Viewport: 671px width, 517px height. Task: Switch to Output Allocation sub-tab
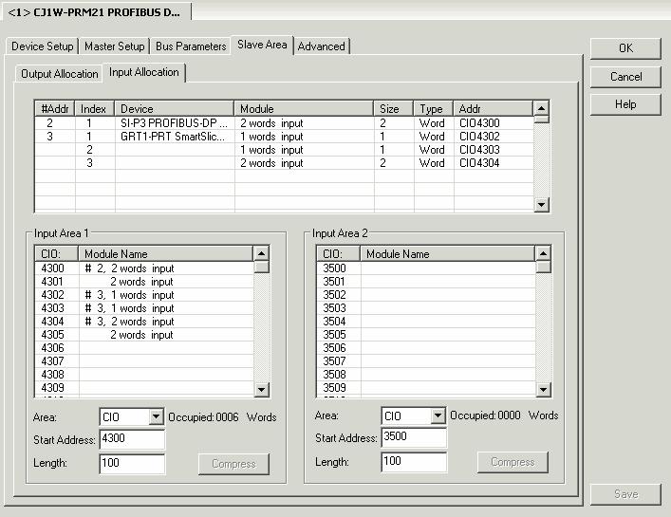[x=59, y=74]
